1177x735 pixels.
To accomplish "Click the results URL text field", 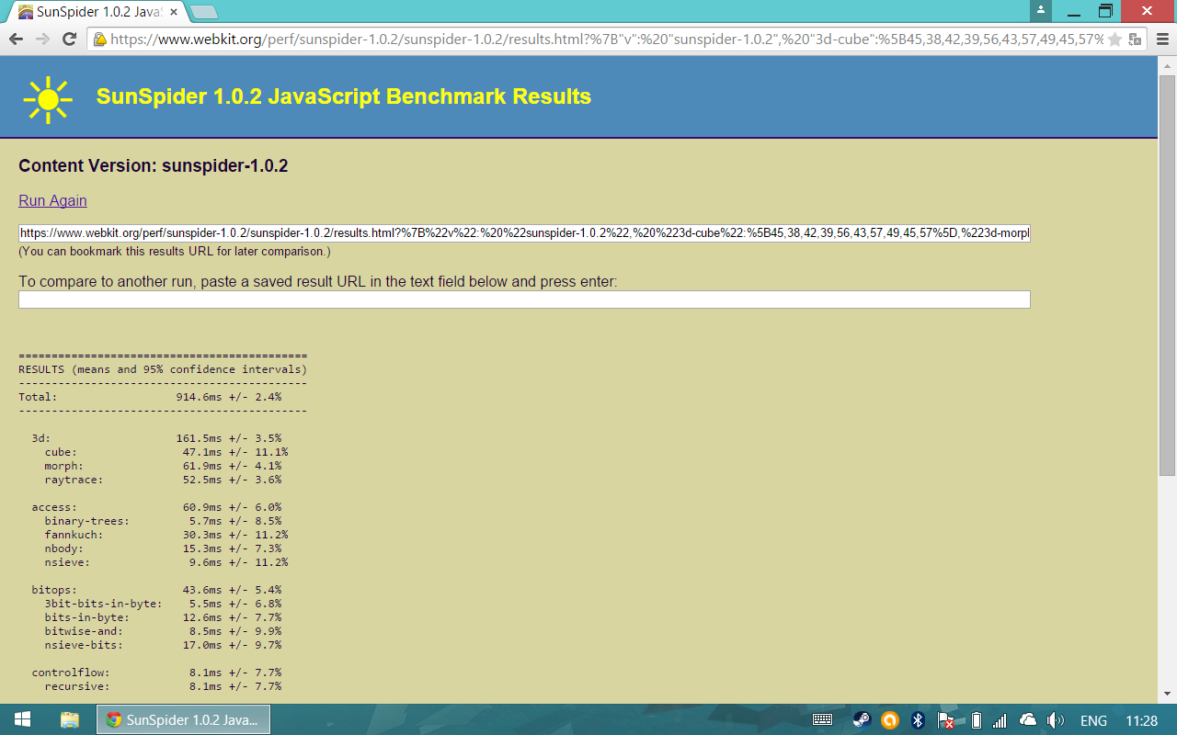I will click(x=524, y=233).
